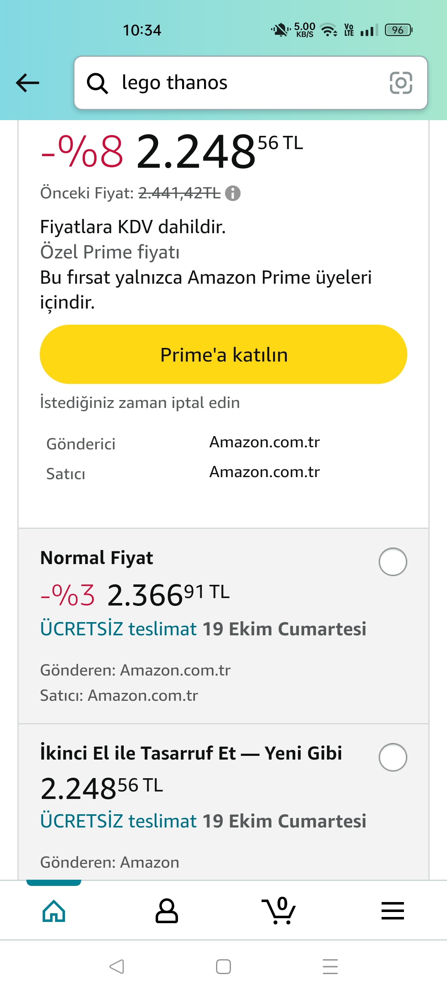Open the account profile icon
The image size is (447, 994).
[x=166, y=911]
